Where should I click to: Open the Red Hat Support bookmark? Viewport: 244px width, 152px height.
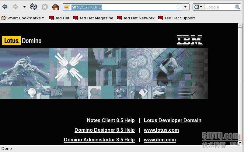177,18
